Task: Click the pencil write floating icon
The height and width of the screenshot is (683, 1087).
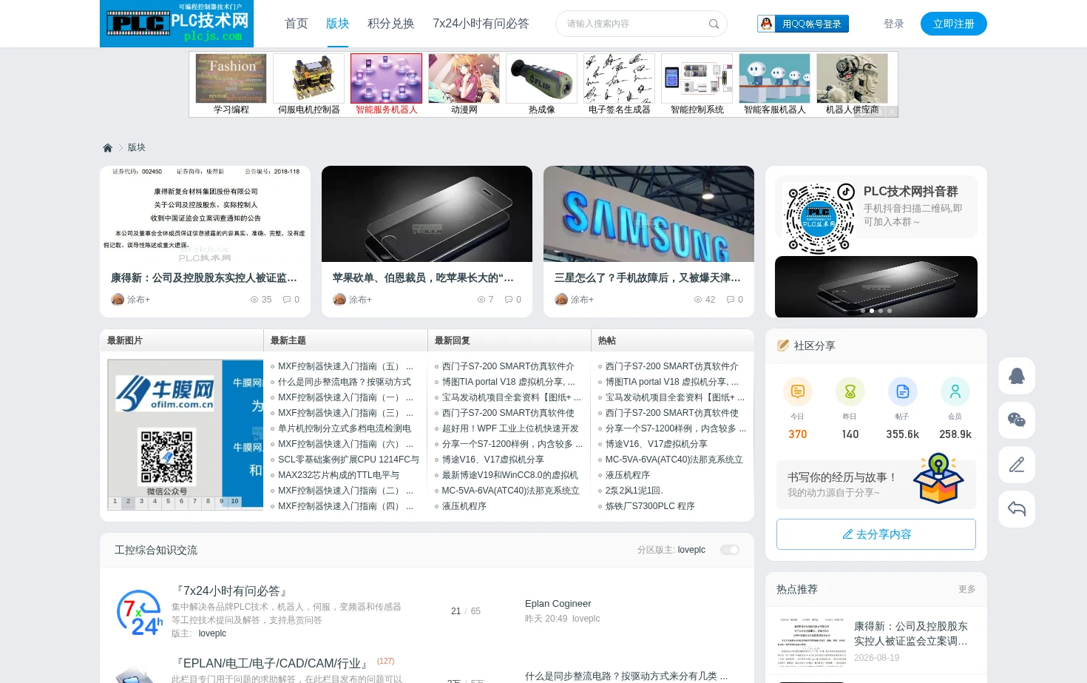Action: (1017, 465)
